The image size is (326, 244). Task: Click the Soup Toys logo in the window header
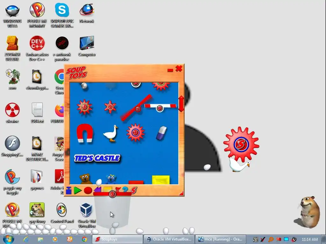(x=76, y=73)
